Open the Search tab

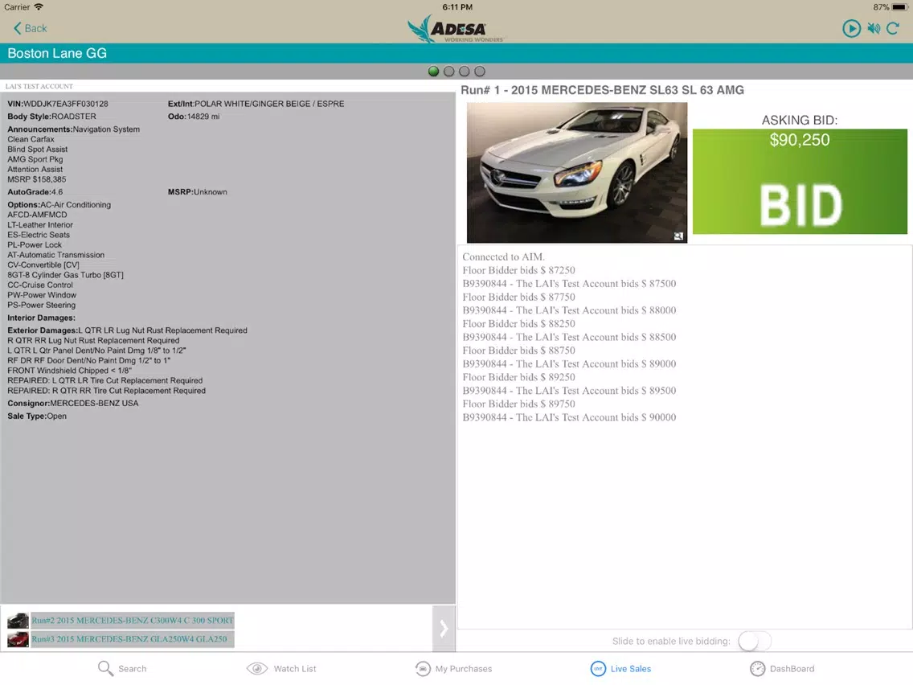(x=122, y=669)
